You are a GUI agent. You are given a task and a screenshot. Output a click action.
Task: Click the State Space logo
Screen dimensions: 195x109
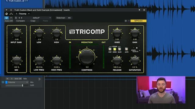pos(136,49)
